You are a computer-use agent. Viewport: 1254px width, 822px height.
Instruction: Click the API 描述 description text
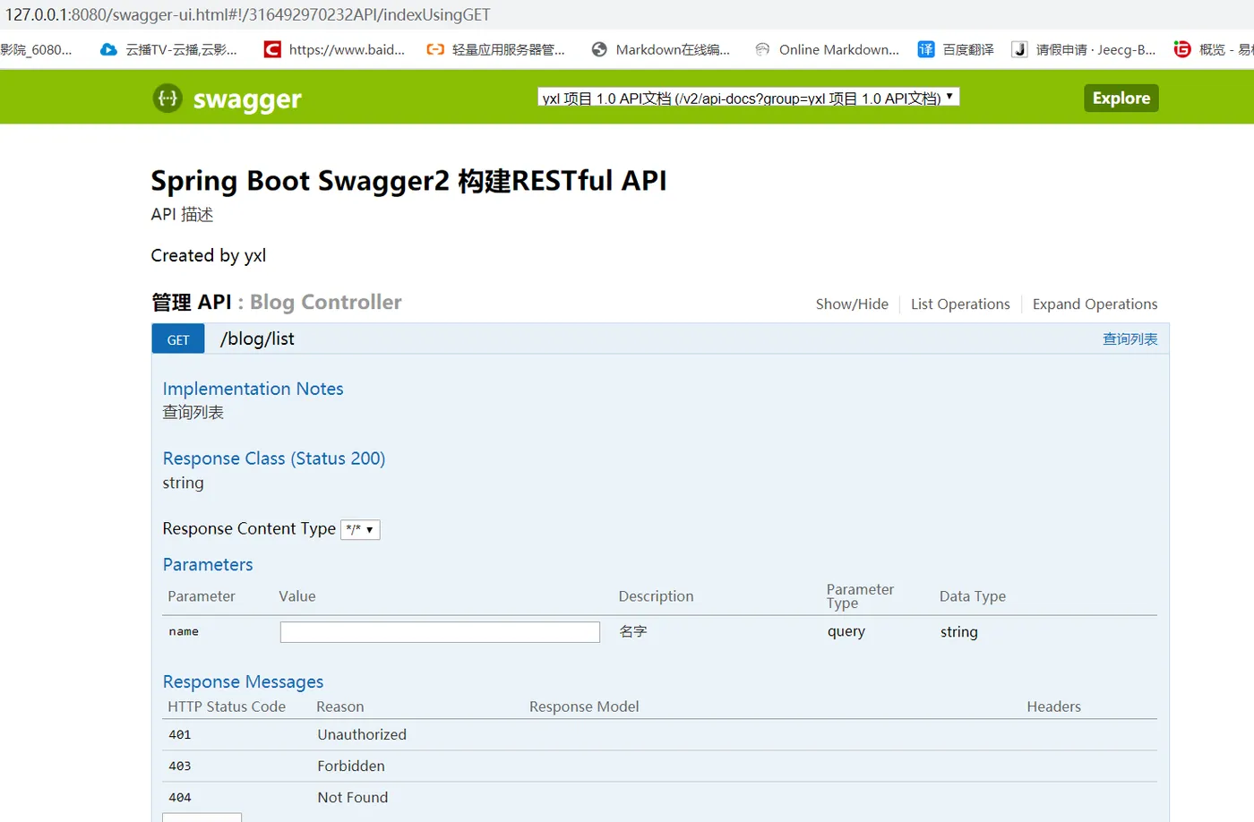182,214
